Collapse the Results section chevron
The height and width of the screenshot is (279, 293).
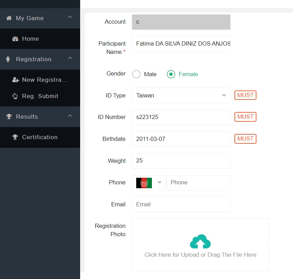tap(70, 115)
